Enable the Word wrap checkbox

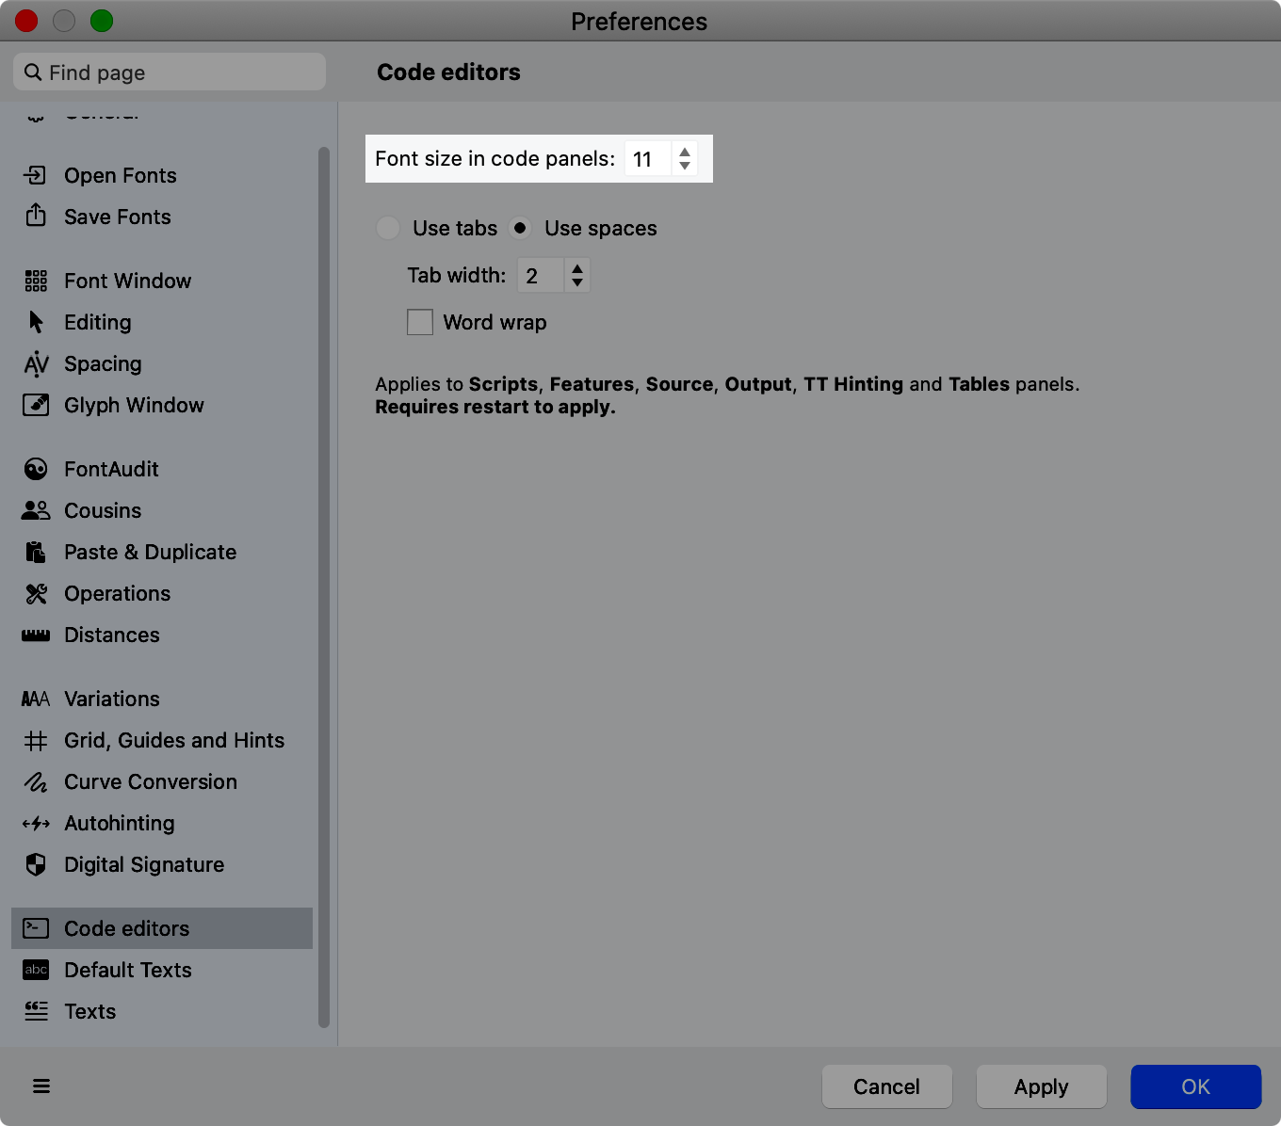(x=420, y=322)
